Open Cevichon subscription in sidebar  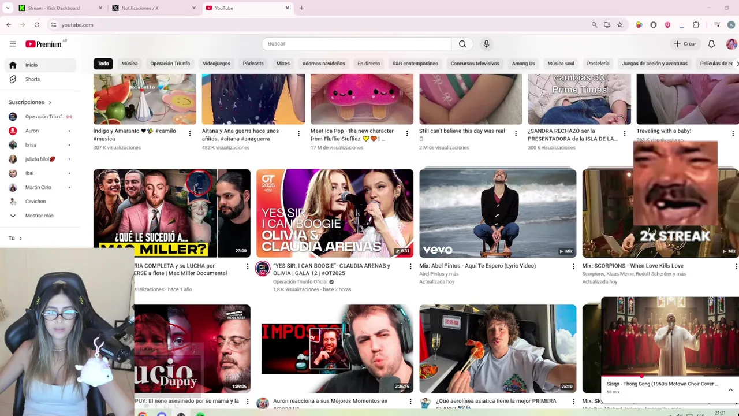click(x=40, y=202)
